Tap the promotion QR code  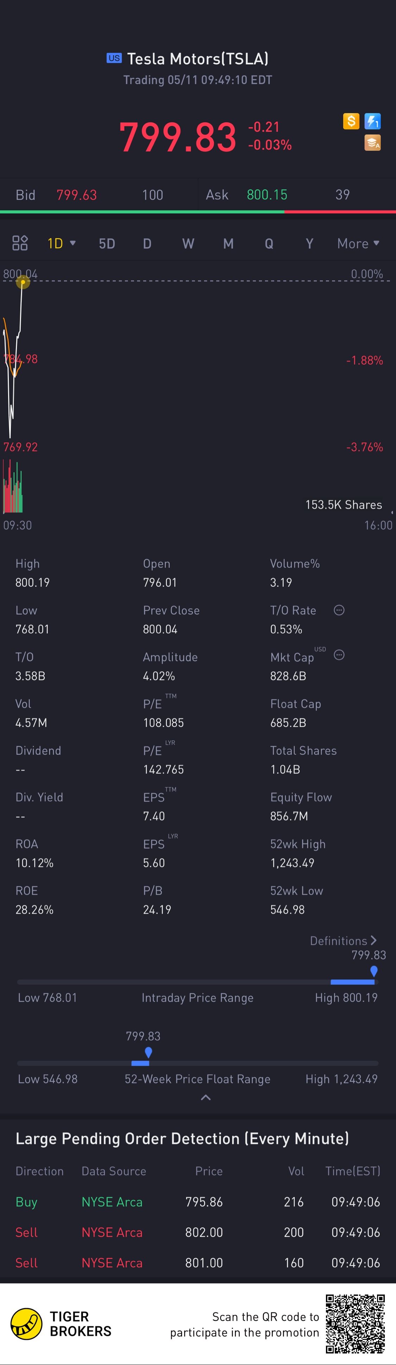point(355,1323)
